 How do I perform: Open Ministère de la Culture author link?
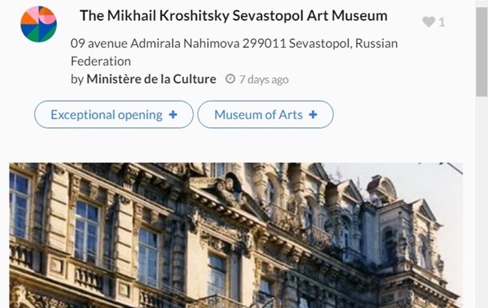(151, 79)
